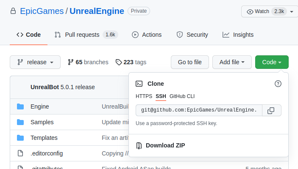This screenshot has width=298, height=169.
Task: Open the UnrealBot author link
Action: coord(45,87)
